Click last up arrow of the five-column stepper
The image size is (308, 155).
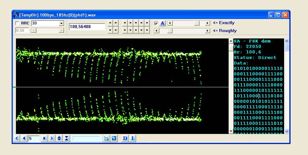[x=147, y=23]
